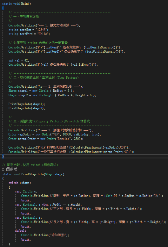Image resolution: width=168 pixels, height=247 pixels.
Task: Click the line creating new Circle { Radius = 5 }
Action: pyautogui.click(x=41, y=91)
